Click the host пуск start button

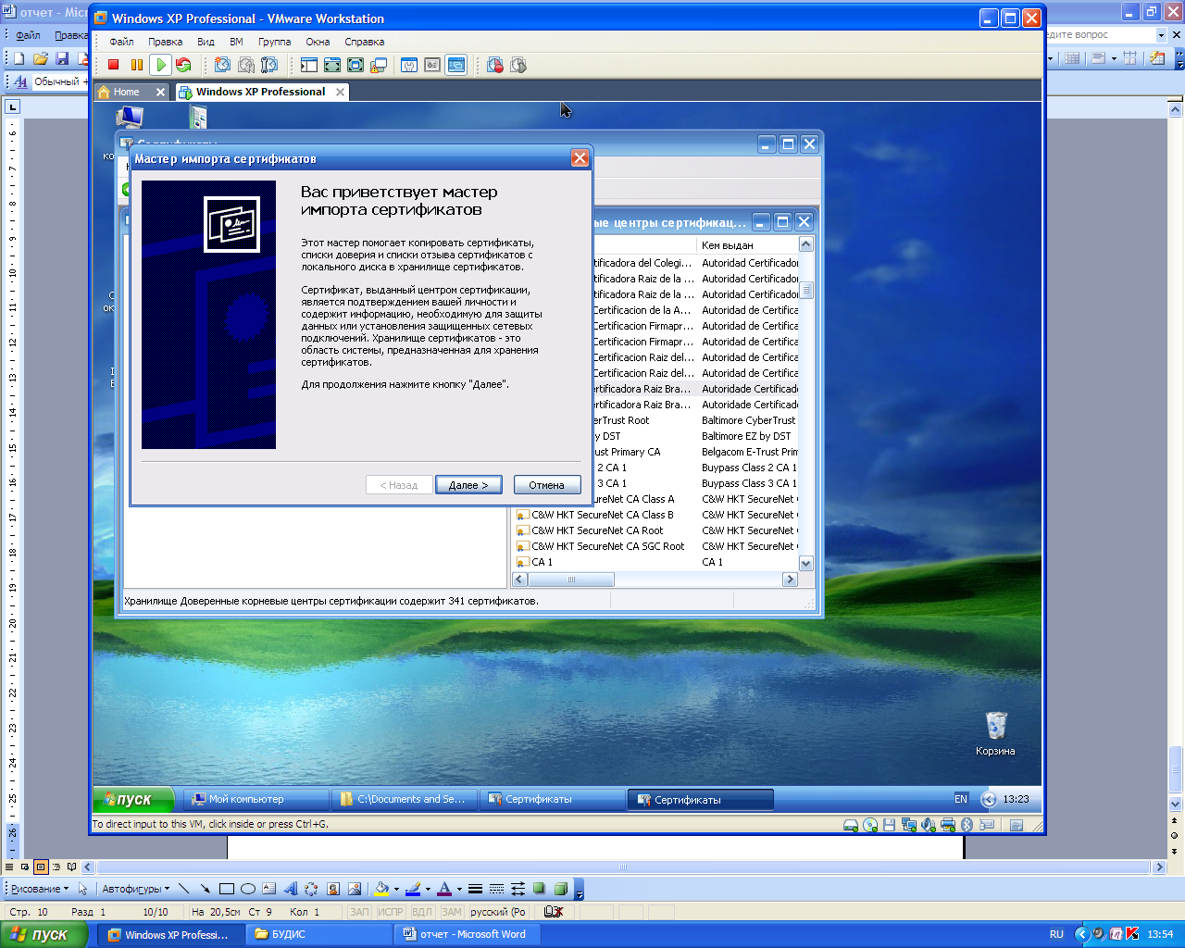tap(44, 934)
